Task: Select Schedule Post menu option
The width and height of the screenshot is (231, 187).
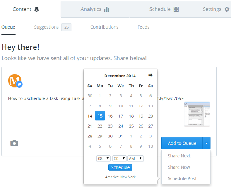Action: pos(182,178)
